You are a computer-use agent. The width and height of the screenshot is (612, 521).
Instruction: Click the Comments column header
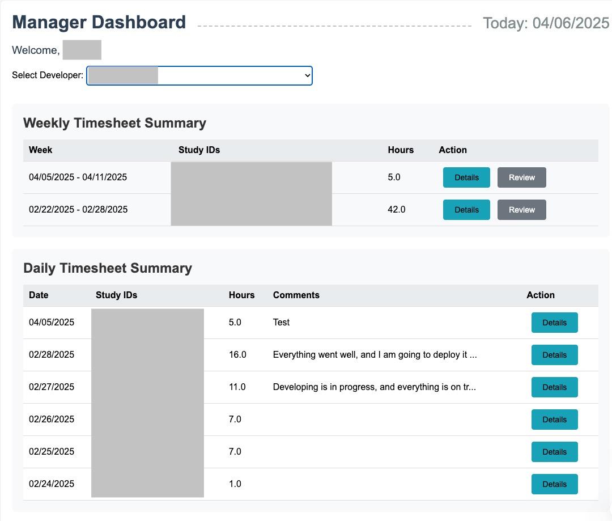click(296, 295)
